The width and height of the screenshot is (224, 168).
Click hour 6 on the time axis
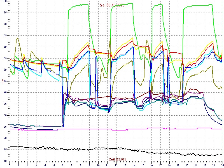point(63,165)
